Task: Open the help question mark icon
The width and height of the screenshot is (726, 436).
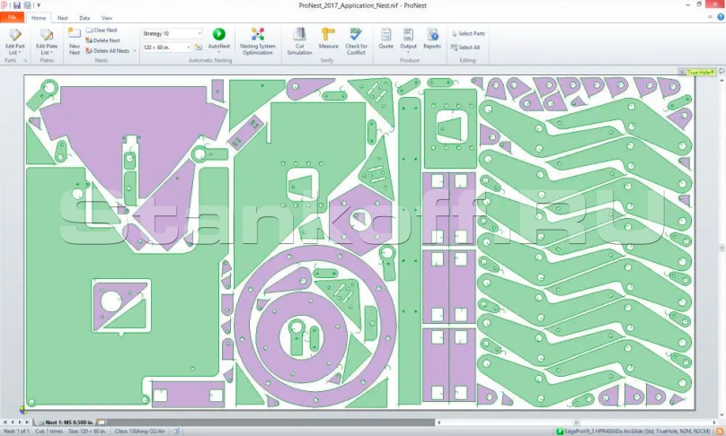Action: click(721, 17)
